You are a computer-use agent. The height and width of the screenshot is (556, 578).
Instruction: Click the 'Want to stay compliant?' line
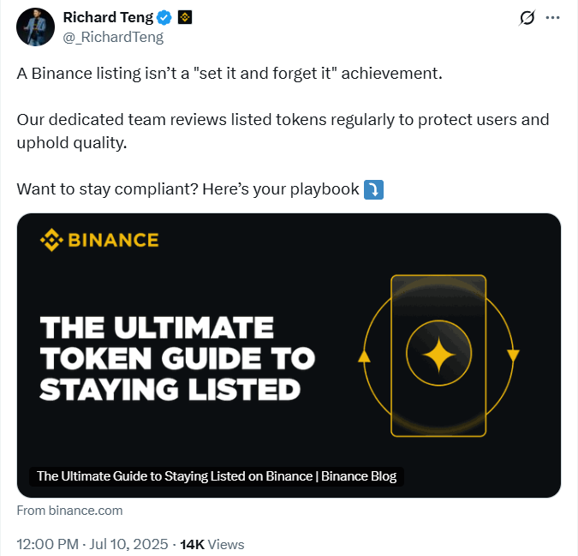click(188, 188)
